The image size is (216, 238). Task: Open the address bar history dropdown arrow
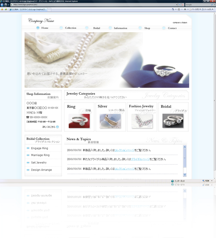177,5
